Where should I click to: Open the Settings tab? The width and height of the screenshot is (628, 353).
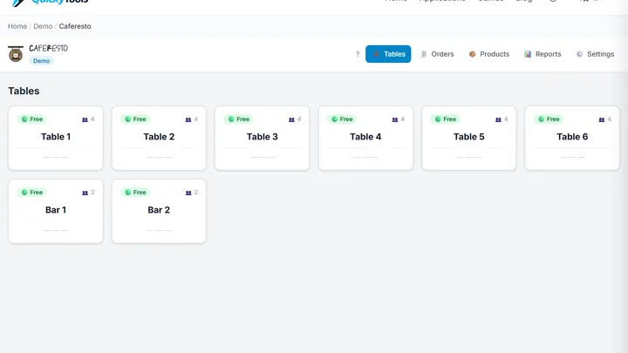coord(595,54)
